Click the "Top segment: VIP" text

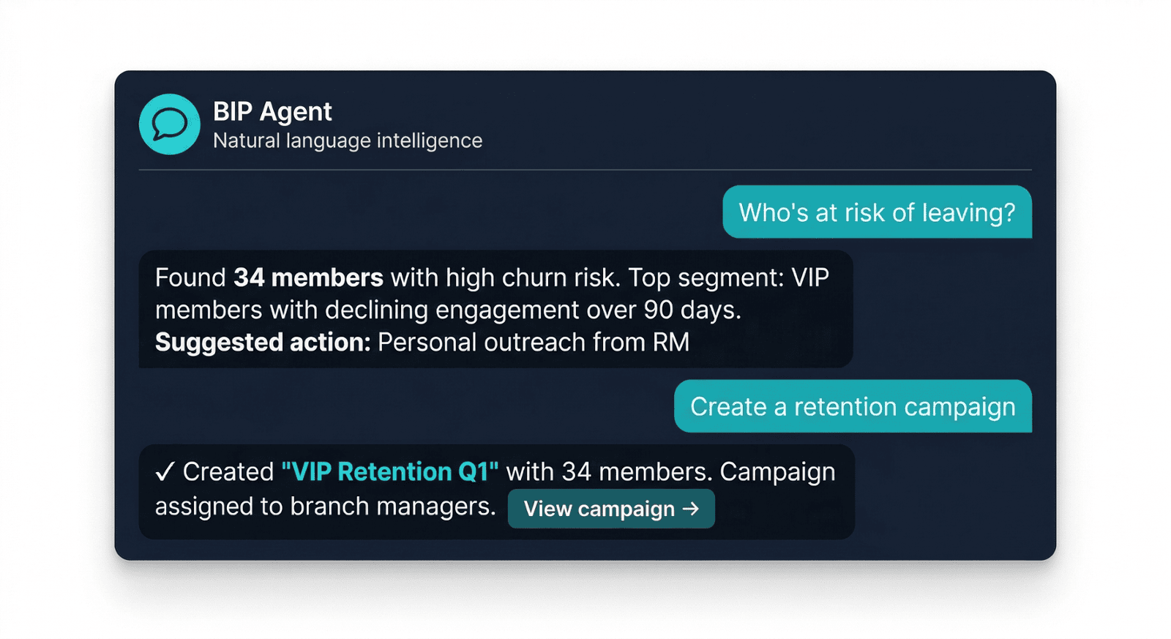click(728, 278)
